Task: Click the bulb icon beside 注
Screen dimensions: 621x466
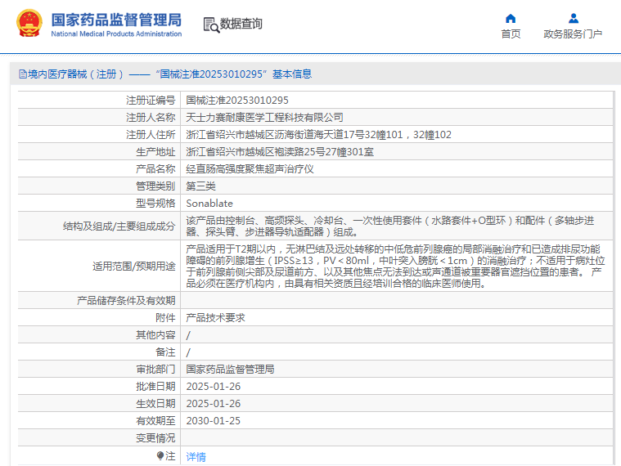Action: click(160, 456)
